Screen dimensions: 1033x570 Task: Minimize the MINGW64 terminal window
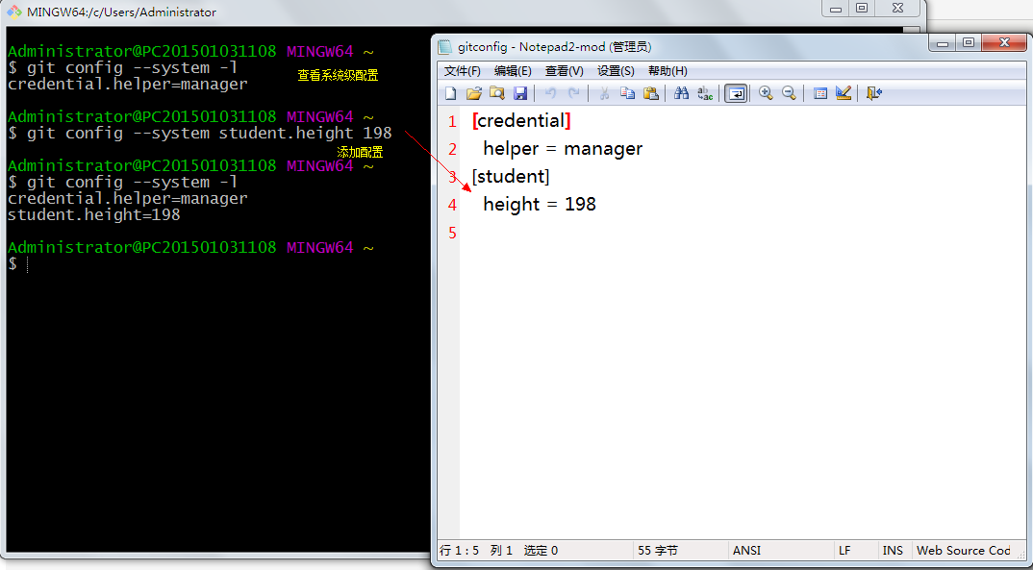click(x=836, y=8)
